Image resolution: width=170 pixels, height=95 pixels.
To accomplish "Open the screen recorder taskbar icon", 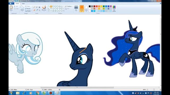I will [x=51, y=93].
